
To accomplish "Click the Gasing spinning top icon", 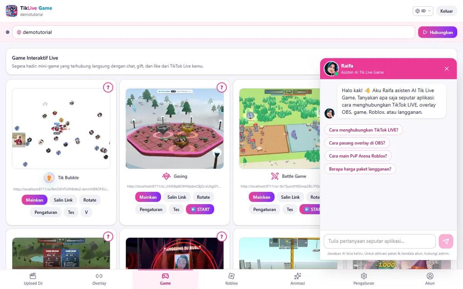I will click(166, 176).
